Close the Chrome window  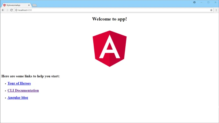[215, 2]
